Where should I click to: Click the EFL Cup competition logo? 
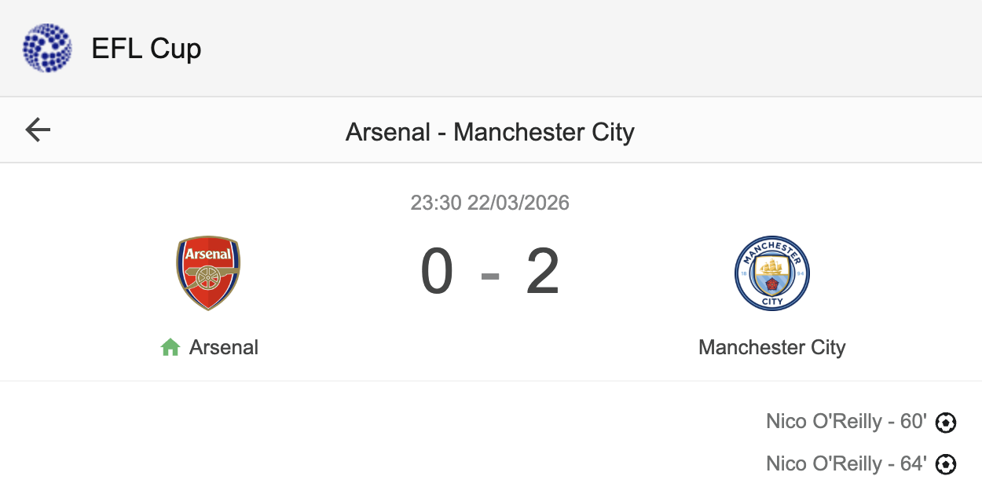[x=47, y=48]
